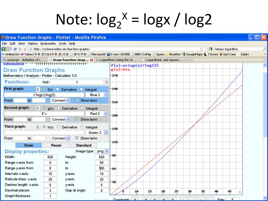Image resolution: width=268 pixels, height=201 pixels.
Task: Click the First graph formula input field
Action: [44, 95]
